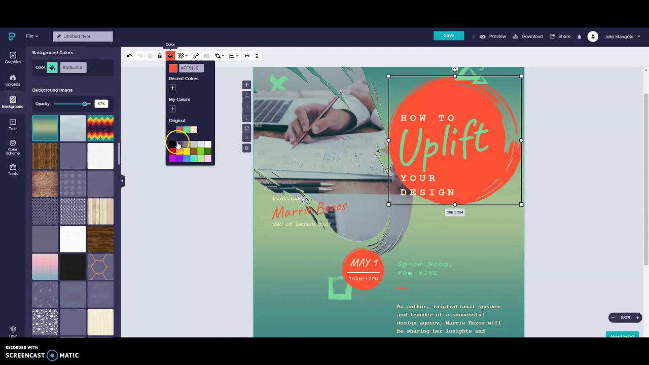Select the colorful zigzag background thumbnail
This screenshot has height=365, width=649.
pos(100,128)
